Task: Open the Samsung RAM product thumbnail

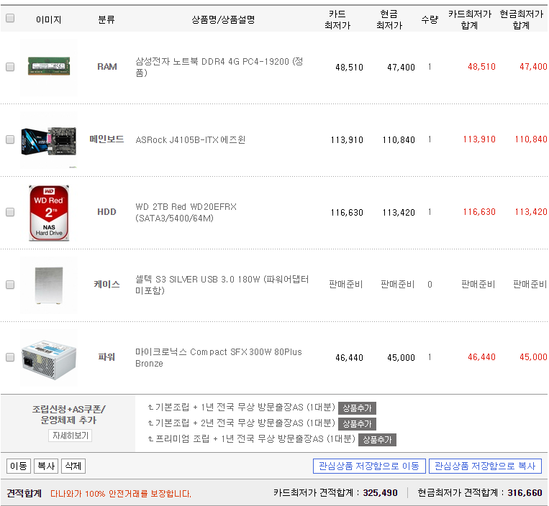Action: pyautogui.click(x=49, y=67)
